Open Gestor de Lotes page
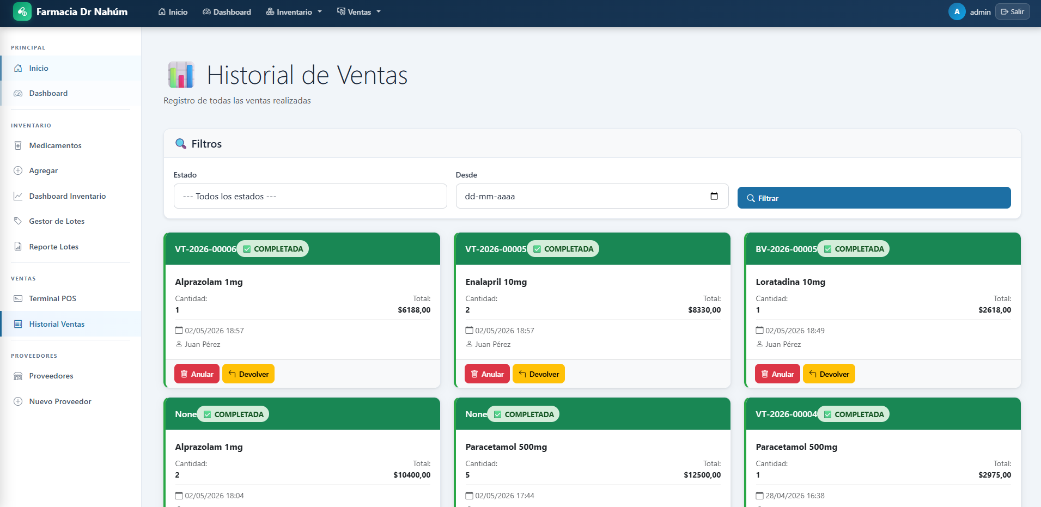Screen dimensions: 1041x507 [x=71, y=221]
